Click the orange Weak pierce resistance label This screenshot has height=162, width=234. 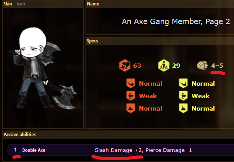(x=148, y=96)
